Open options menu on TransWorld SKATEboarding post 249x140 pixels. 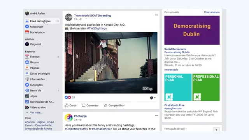pyautogui.click(x=156, y=15)
